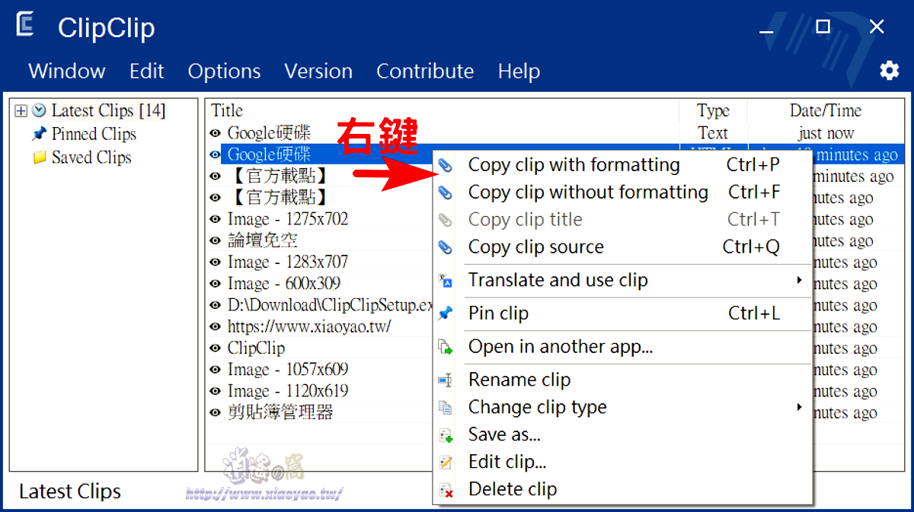Image resolution: width=914 pixels, height=512 pixels.
Task: Click paperclip icon next to Copy clip source
Action: [446, 247]
